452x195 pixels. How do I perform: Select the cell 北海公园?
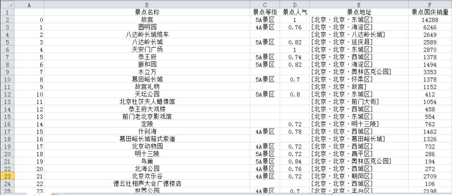pyautogui.click(x=147, y=169)
